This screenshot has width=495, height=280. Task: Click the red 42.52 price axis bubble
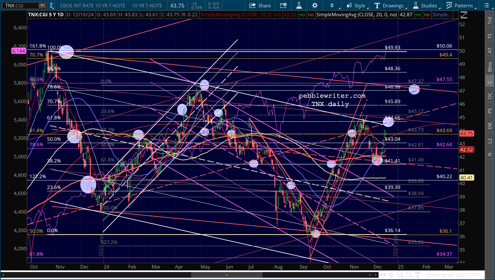(x=467, y=149)
